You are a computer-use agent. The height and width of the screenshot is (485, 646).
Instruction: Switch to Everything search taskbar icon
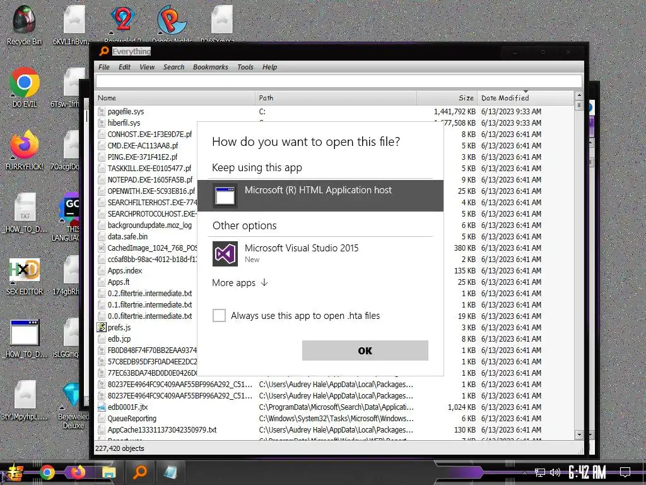pos(140,472)
